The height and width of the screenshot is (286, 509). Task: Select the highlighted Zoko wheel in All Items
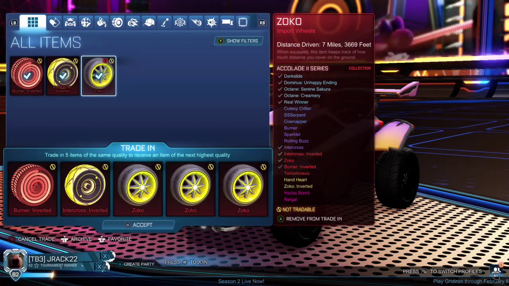(99, 76)
